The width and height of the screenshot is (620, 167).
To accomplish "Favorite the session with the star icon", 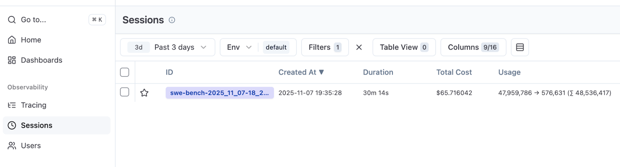I will 144,93.
